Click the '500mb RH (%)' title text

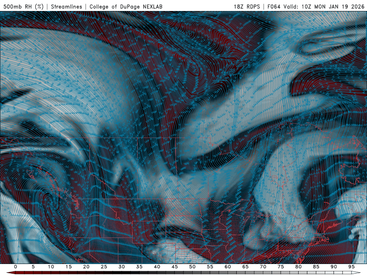point(23,6)
